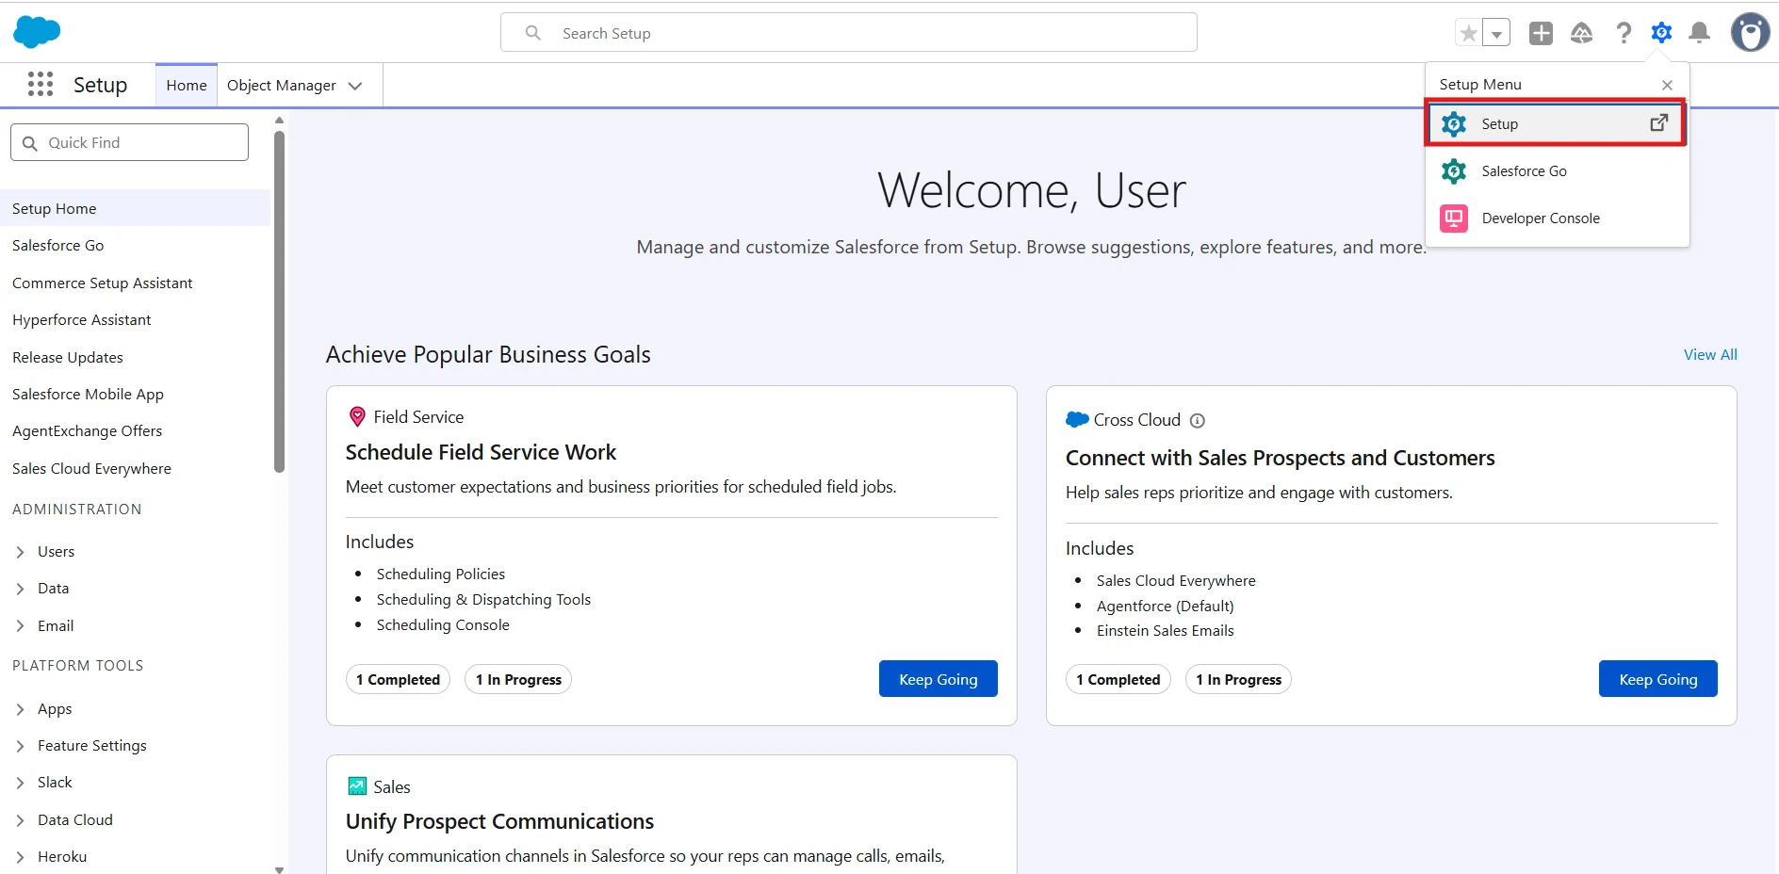The width and height of the screenshot is (1779, 874).
Task: Expand the Email tree node
Action: [x=20, y=626]
